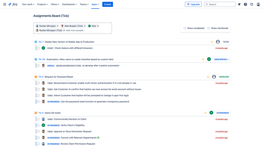The width and height of the screenshot is (264, 147).
Task: Enable the Show mentioned checkbox
Action: [209, 28]
